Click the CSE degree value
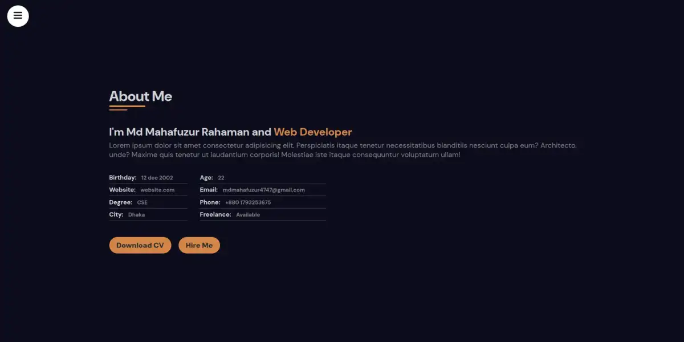The height and width of the screenshot is (342, 684). [x=142, y=202]
